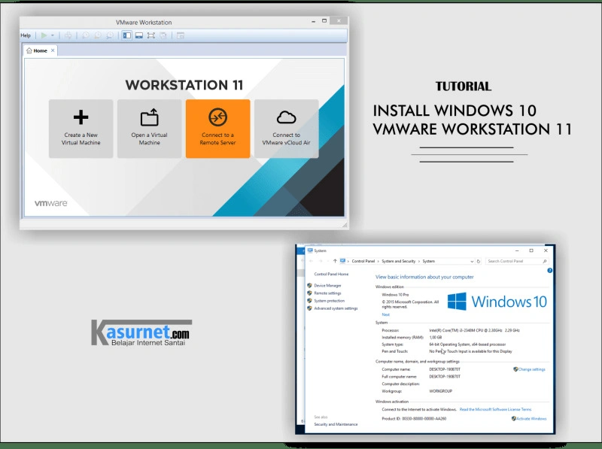Open the power options dropdown arrow
The height and width of the screenshot is (449, 602).
click(53, 35)
